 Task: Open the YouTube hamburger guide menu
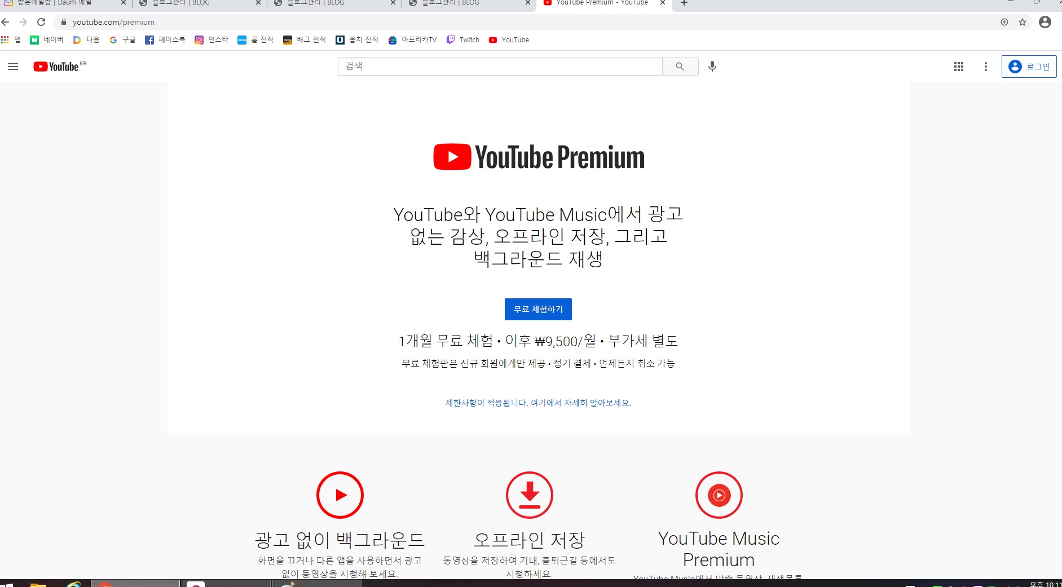pyautogui.click(x=13, y=67)
